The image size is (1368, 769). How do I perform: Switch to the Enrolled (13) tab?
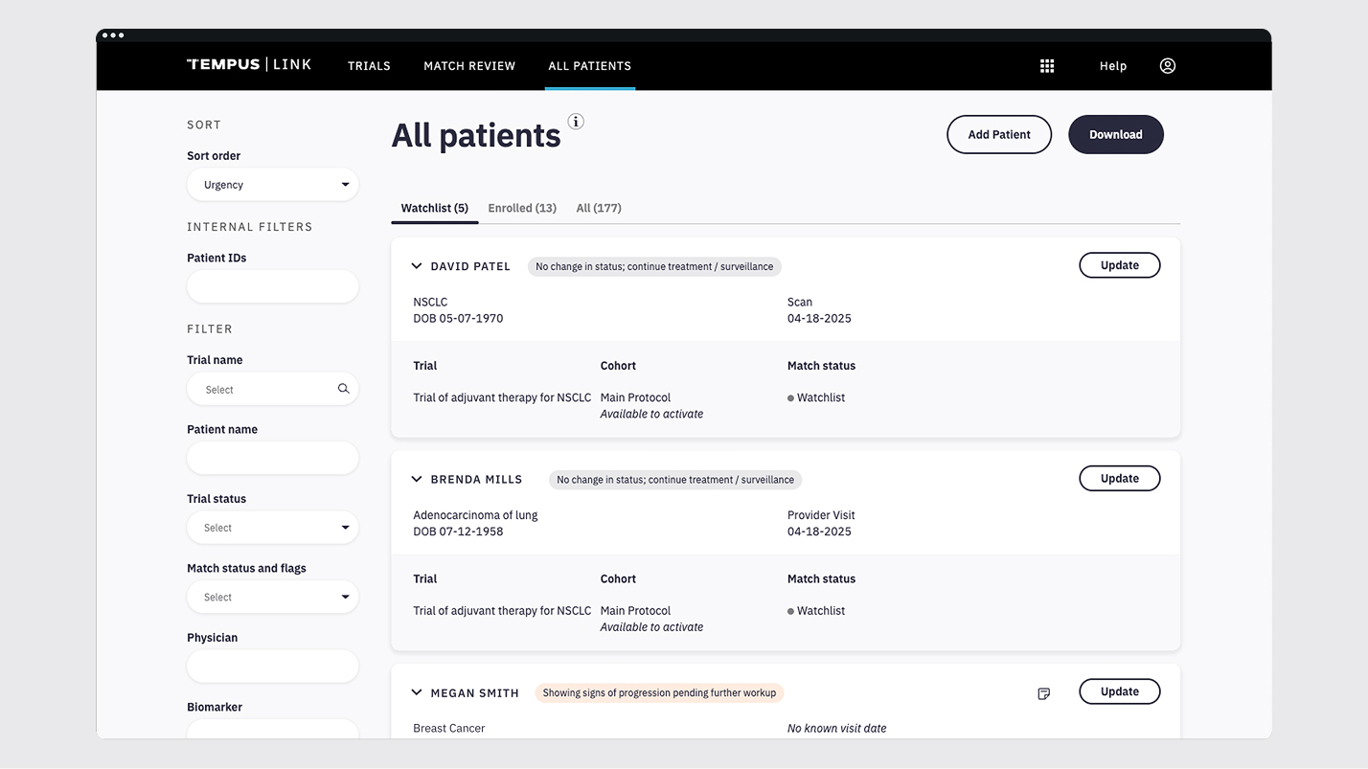tap(522, 208)
